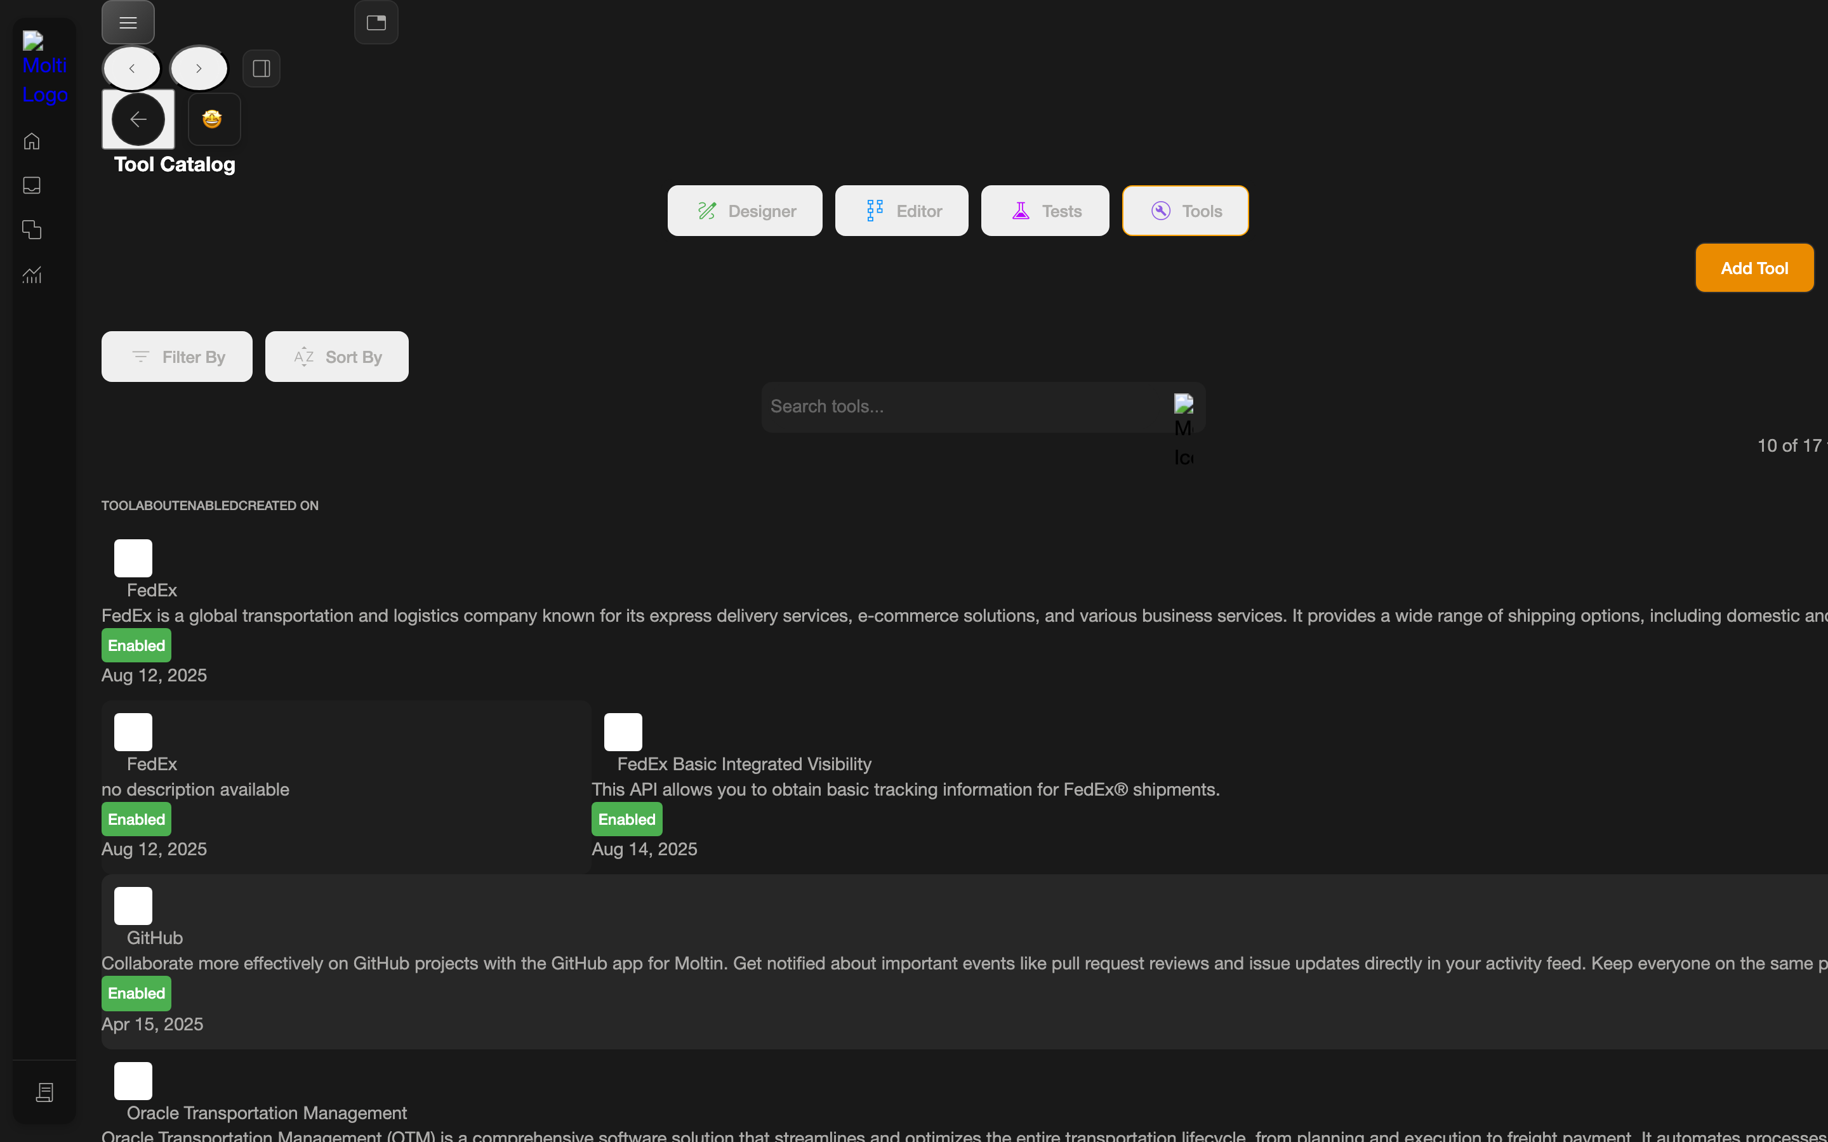1828x1142 pixels.
Task: Switch to the Designer tab
Action: pyautogui.click(x=745, y=211)
